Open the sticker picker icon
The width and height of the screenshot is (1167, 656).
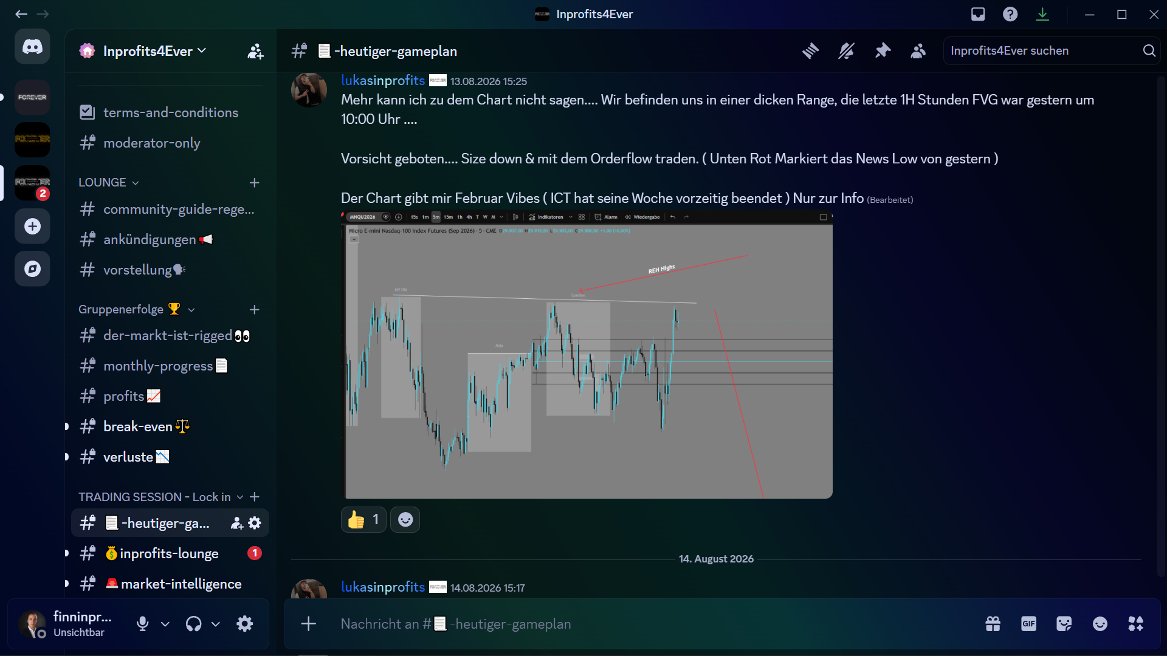pos(1064,624)
